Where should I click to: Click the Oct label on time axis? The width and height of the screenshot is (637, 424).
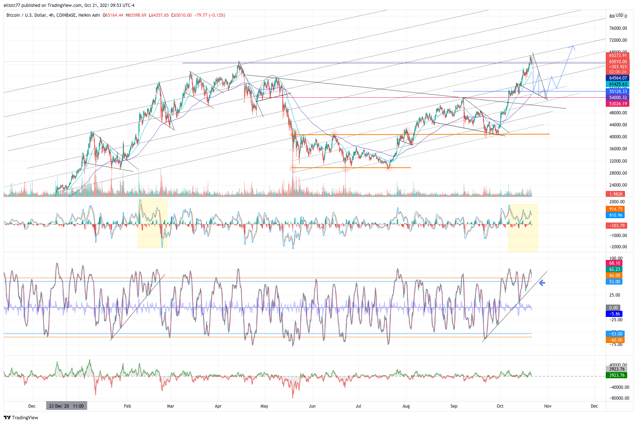500,406
